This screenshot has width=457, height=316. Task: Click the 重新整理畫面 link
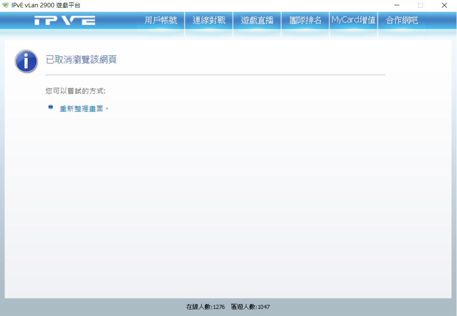tap(81, 109)
